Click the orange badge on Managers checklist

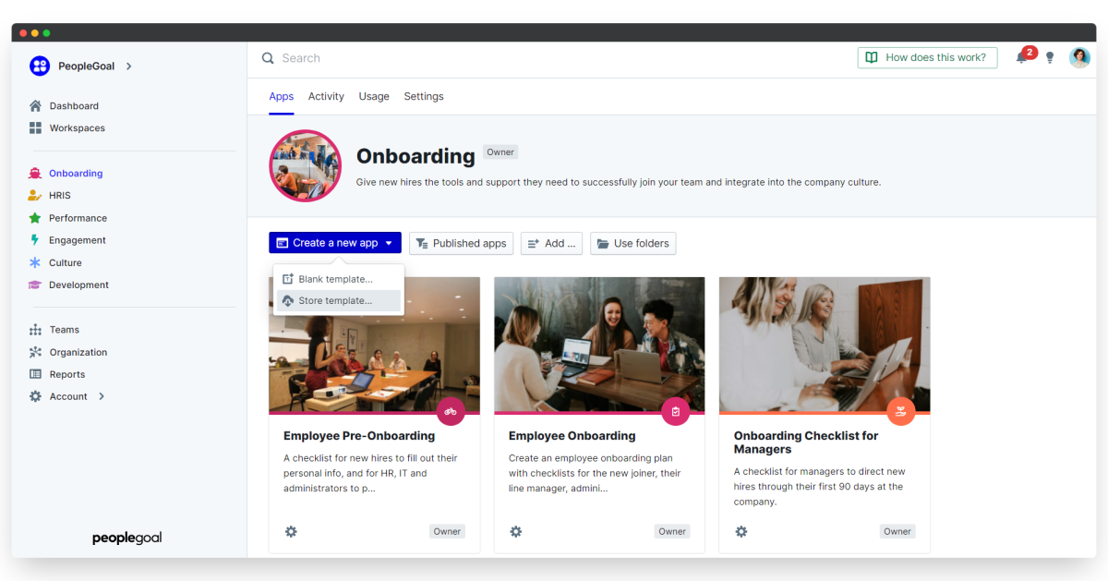(x=901, y=411)
